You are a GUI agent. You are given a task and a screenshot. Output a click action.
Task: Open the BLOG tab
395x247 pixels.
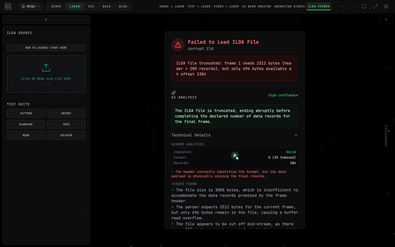point(123,6)
